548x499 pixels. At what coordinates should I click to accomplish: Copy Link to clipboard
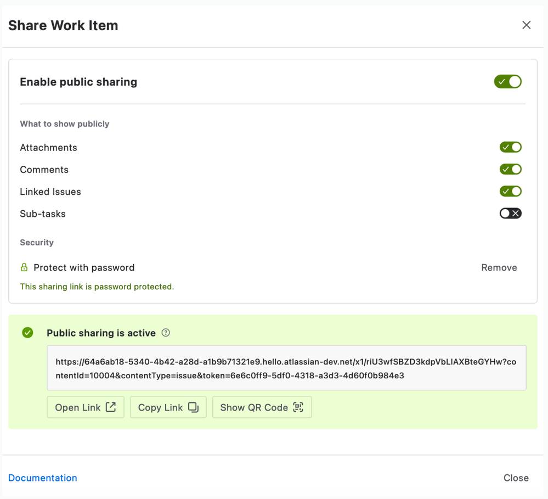click(x=168, y=407)
